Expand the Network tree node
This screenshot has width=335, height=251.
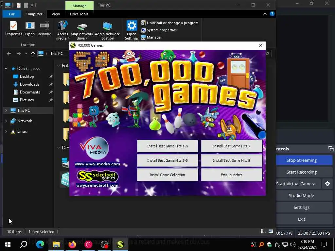point(6,121)
